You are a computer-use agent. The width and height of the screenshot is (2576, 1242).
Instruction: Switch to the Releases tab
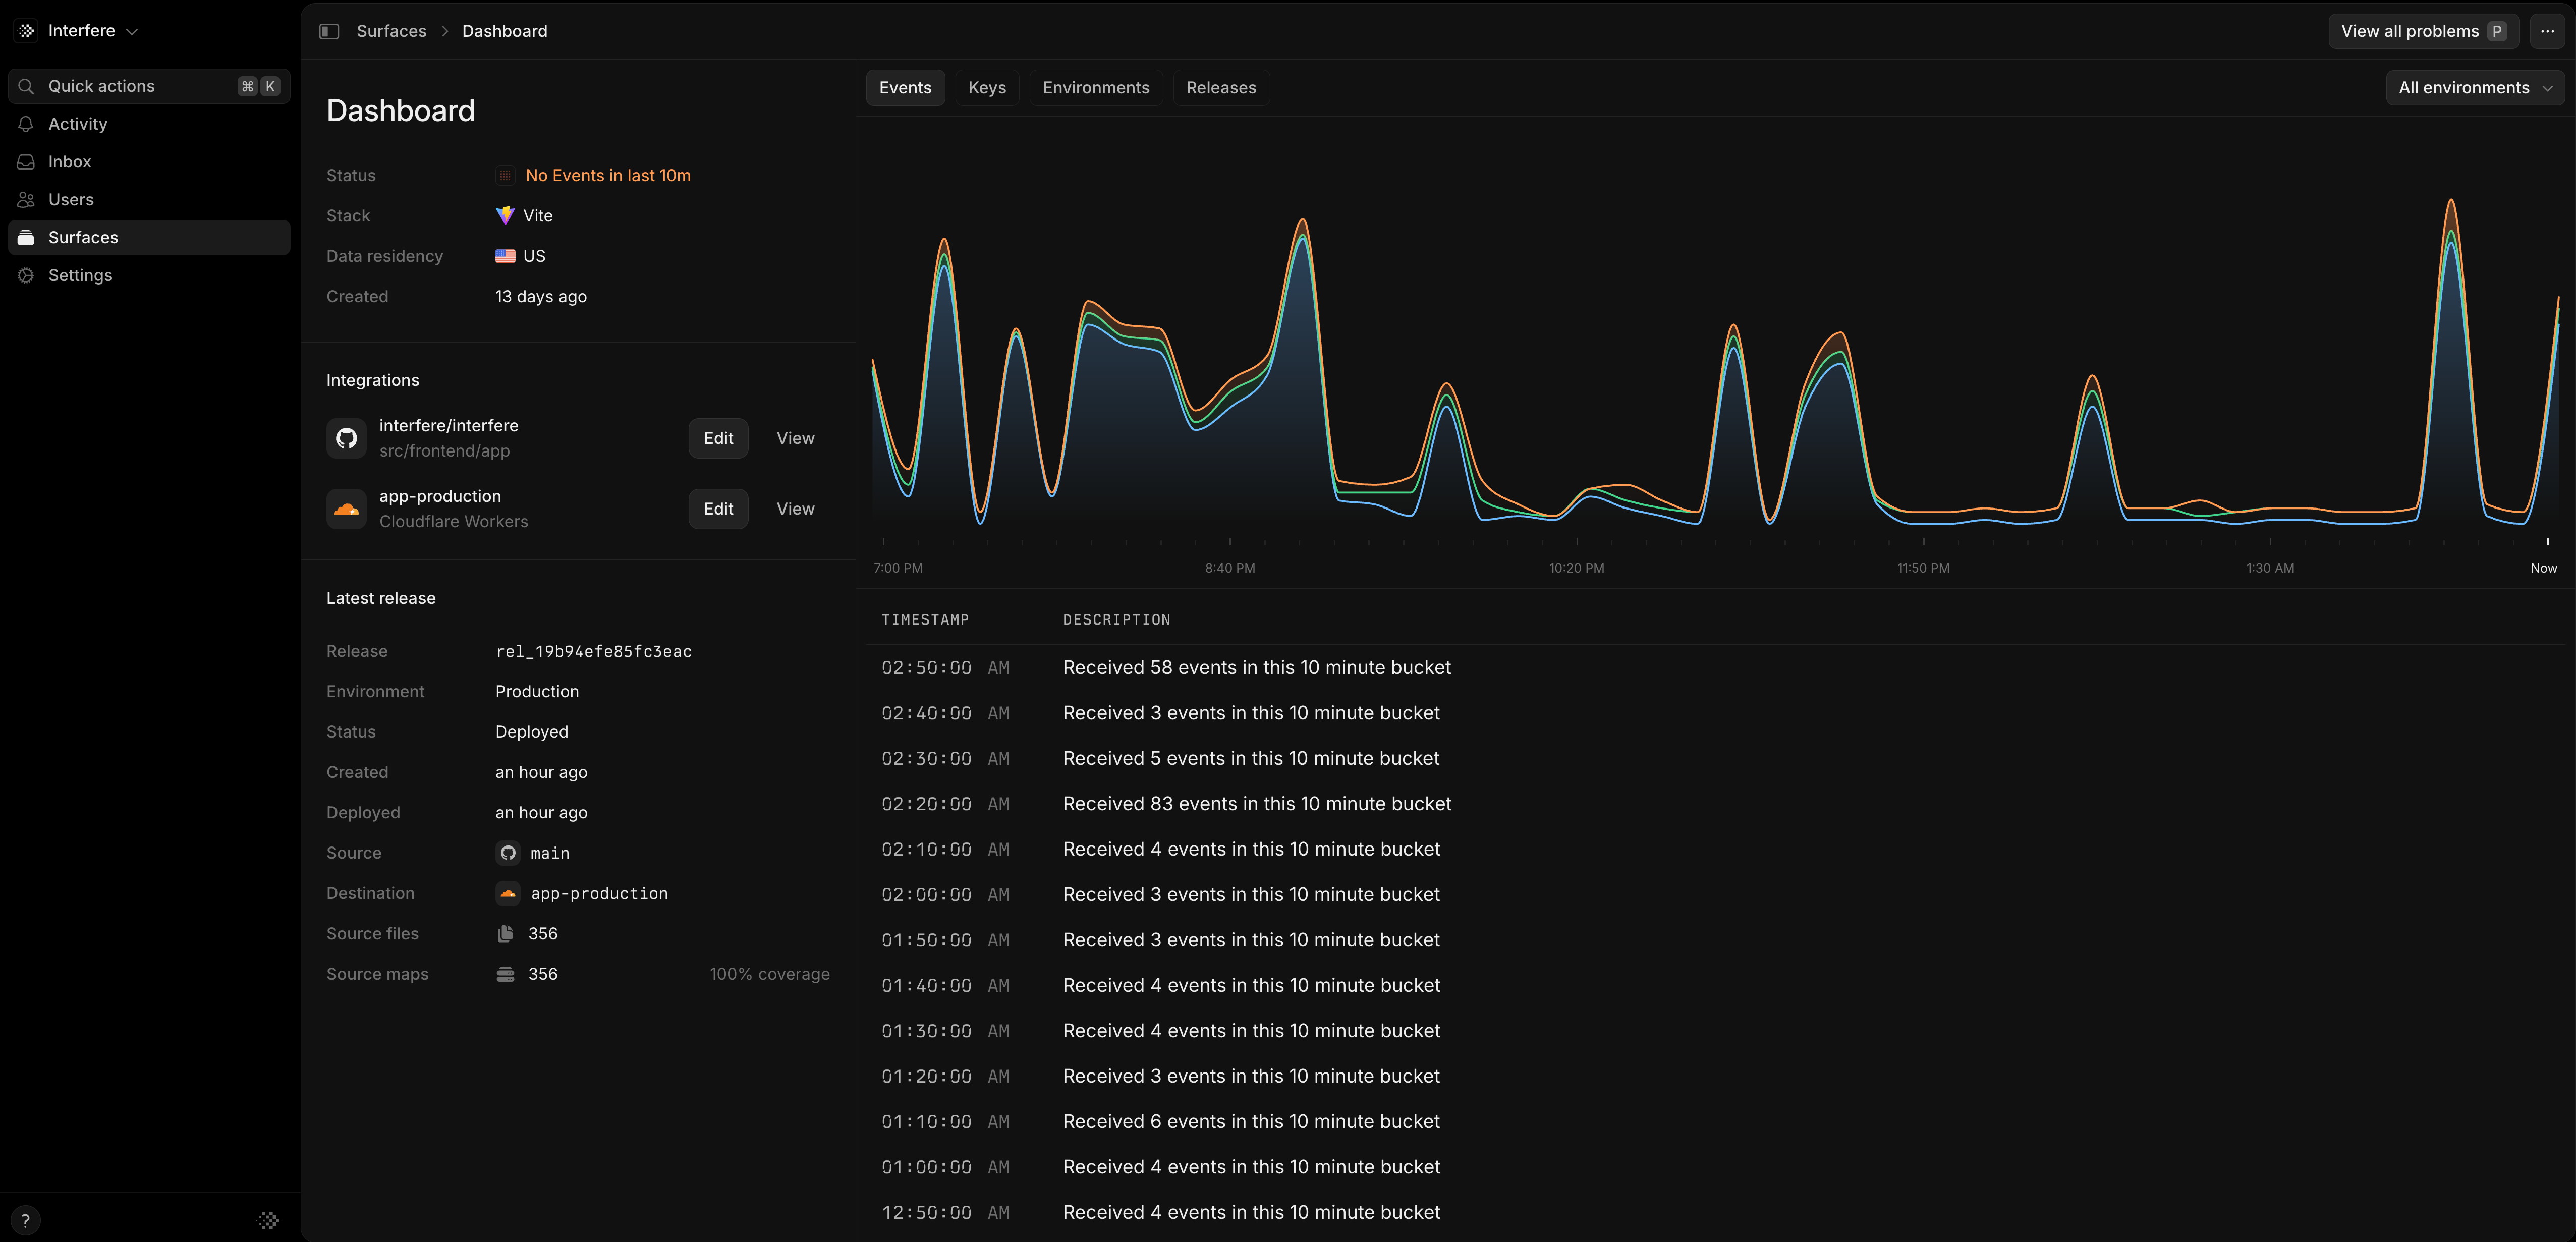point(1221,88)
